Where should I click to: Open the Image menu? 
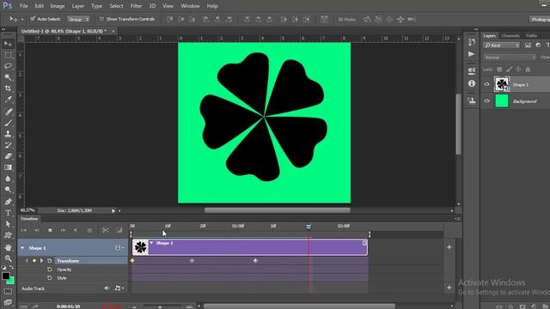coord(58,6)
